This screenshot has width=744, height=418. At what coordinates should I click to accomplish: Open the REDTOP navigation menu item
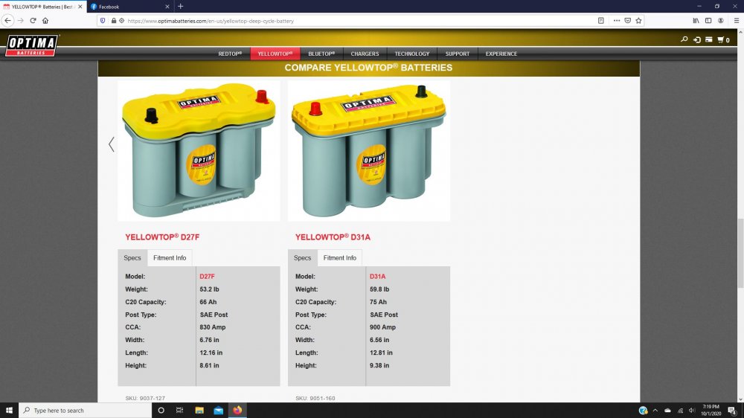[230, 54]
